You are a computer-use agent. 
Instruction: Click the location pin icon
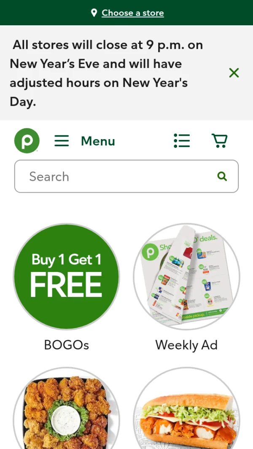94,13
